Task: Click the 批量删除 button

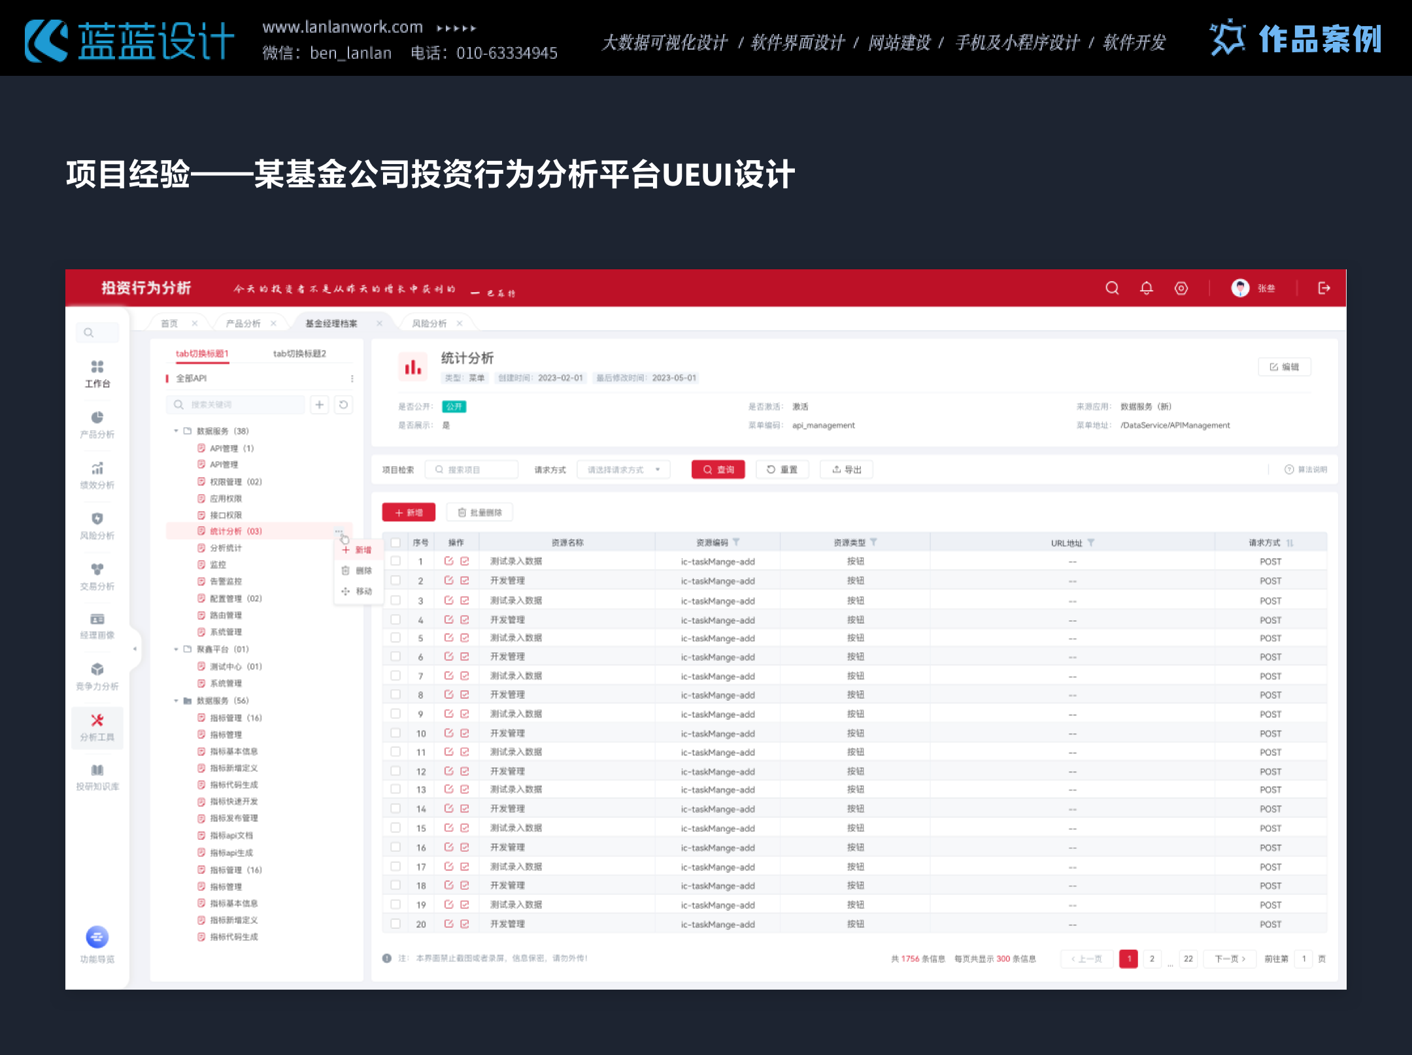Action: coord(479,512)
